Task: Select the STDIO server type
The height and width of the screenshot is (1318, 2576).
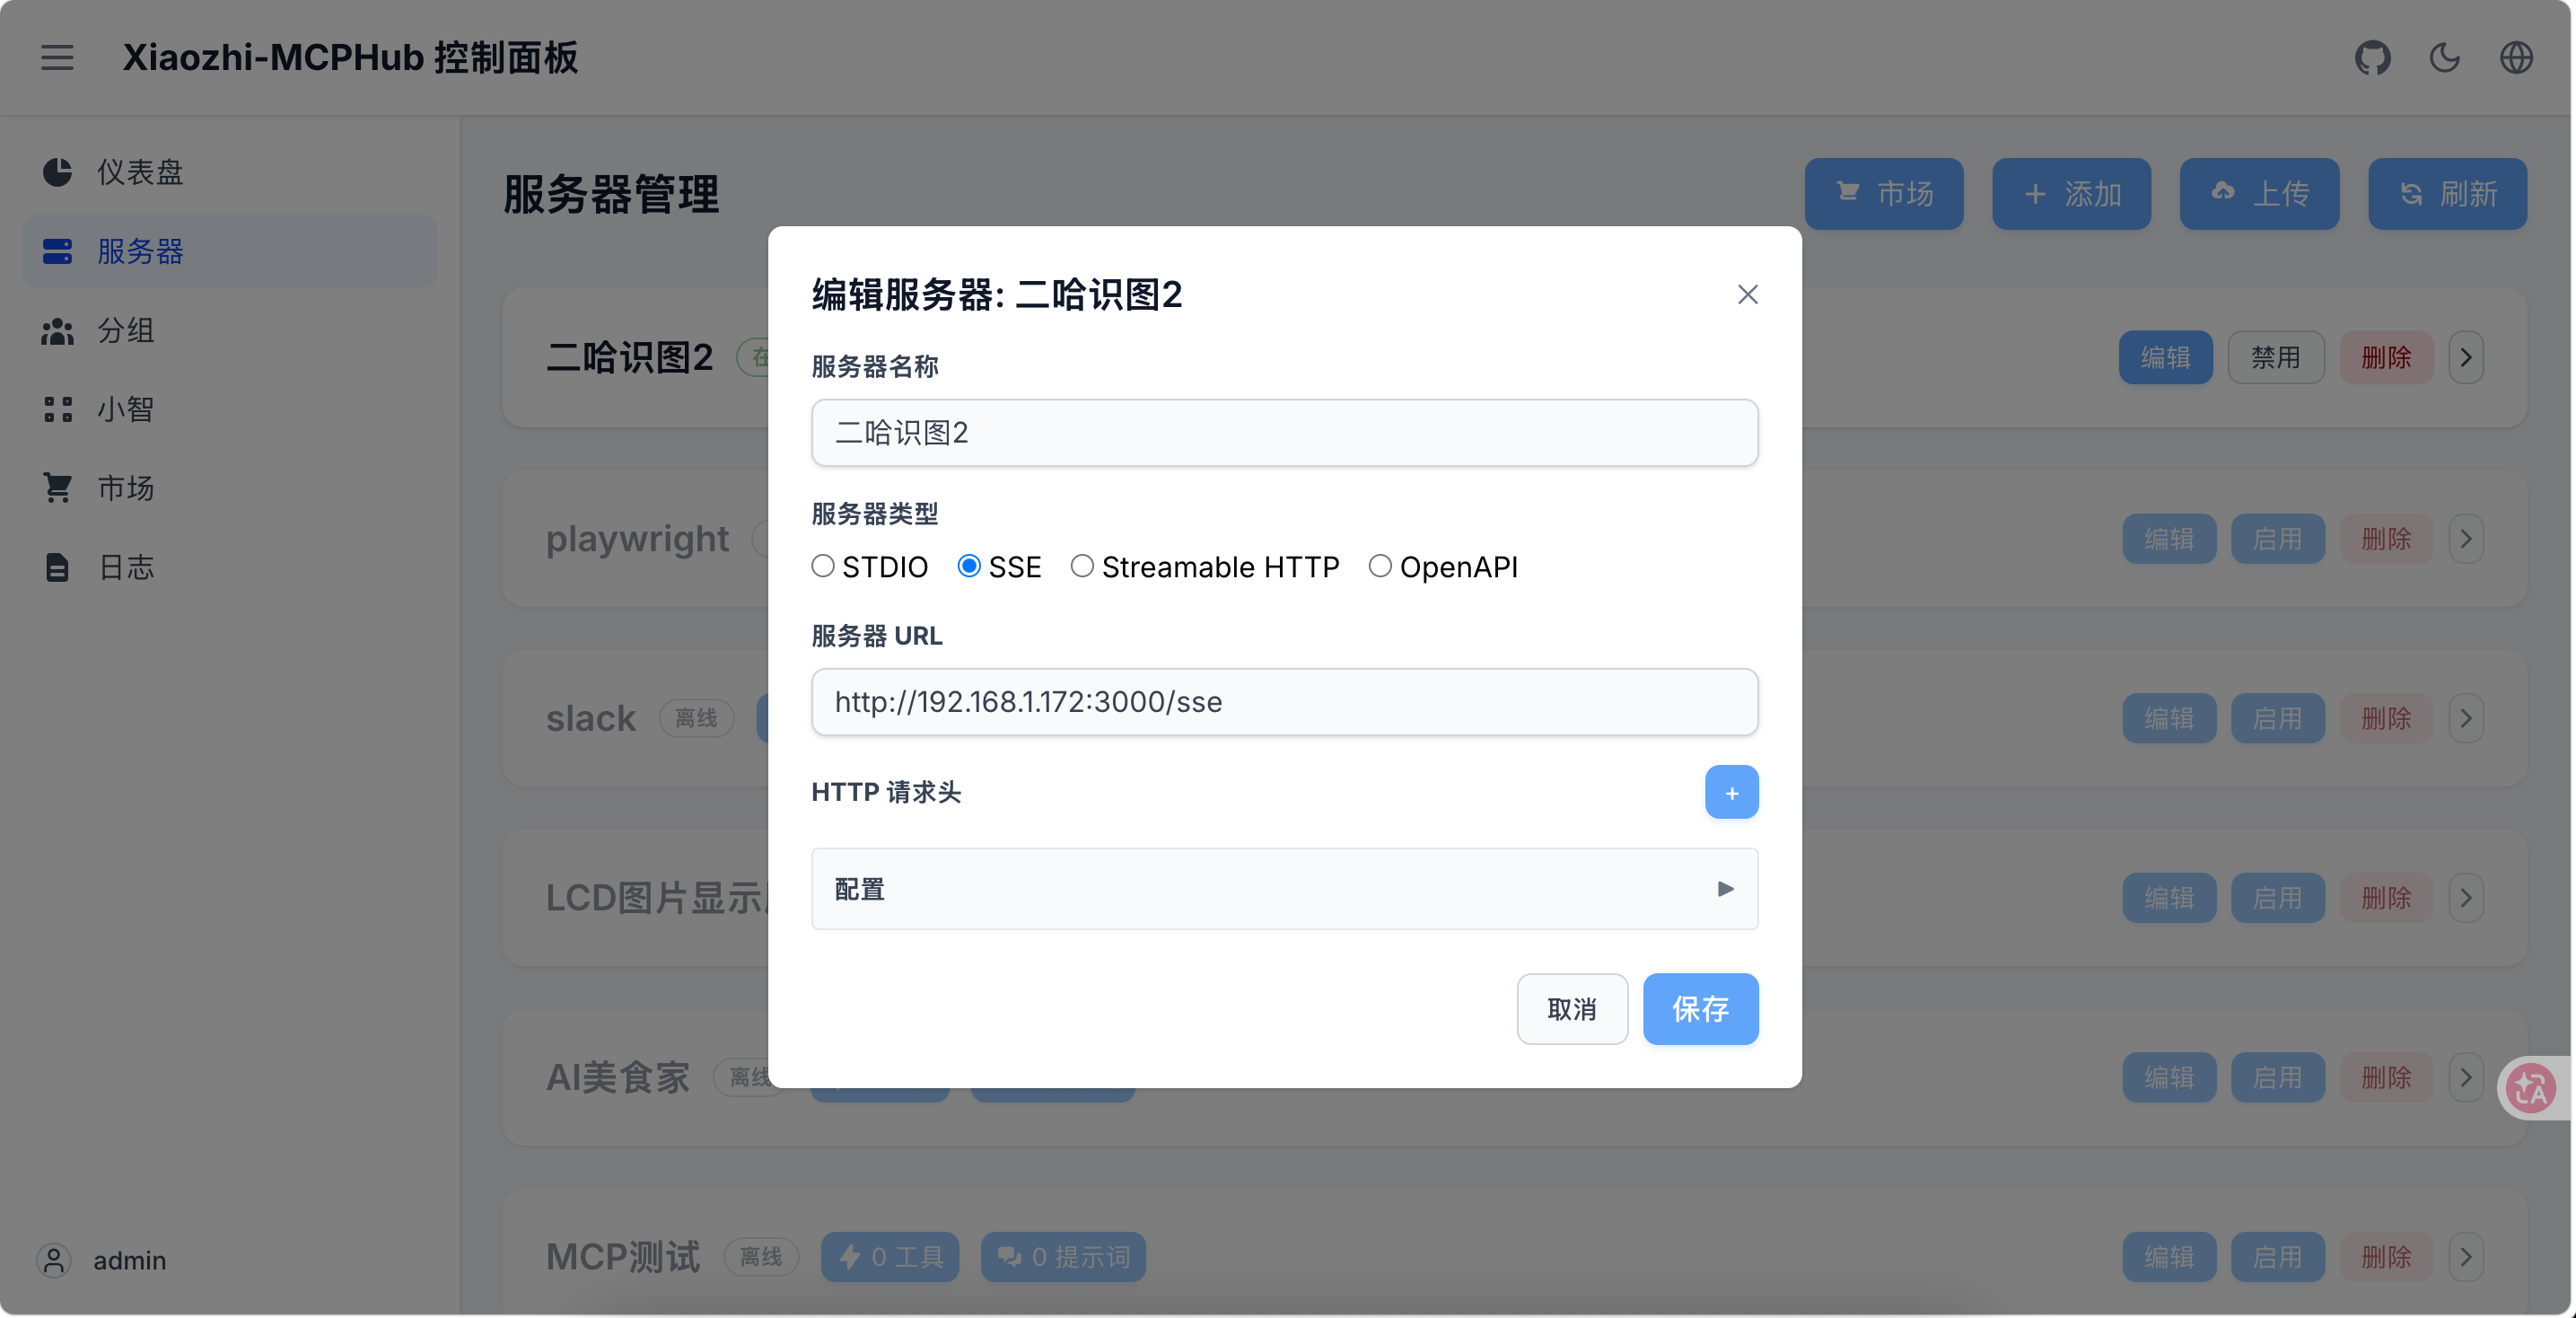Action: 823,566
